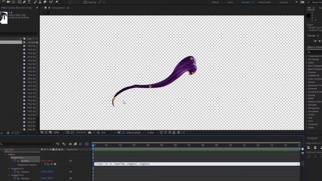Expand the Distort effects category
This screenshot has width=322, height=181.
[307, 82]
